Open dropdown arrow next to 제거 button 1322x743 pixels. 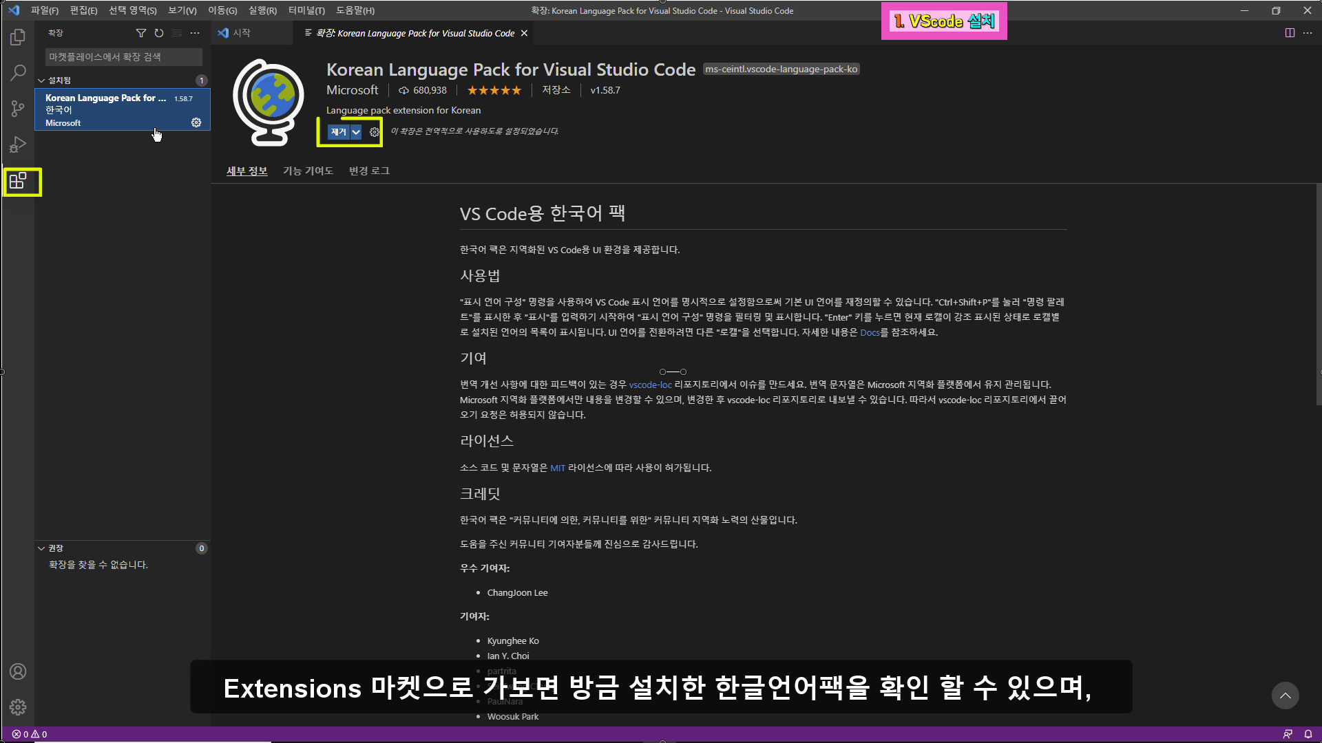[x=356, y=132]
